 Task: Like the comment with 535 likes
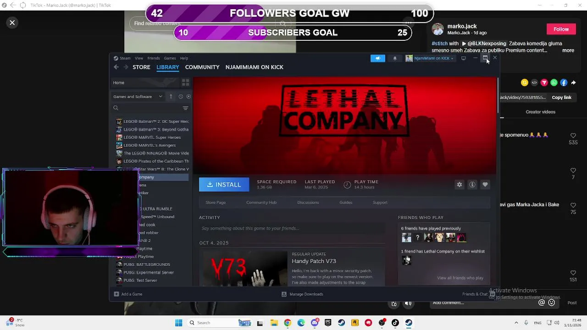(x=573, y=136)
